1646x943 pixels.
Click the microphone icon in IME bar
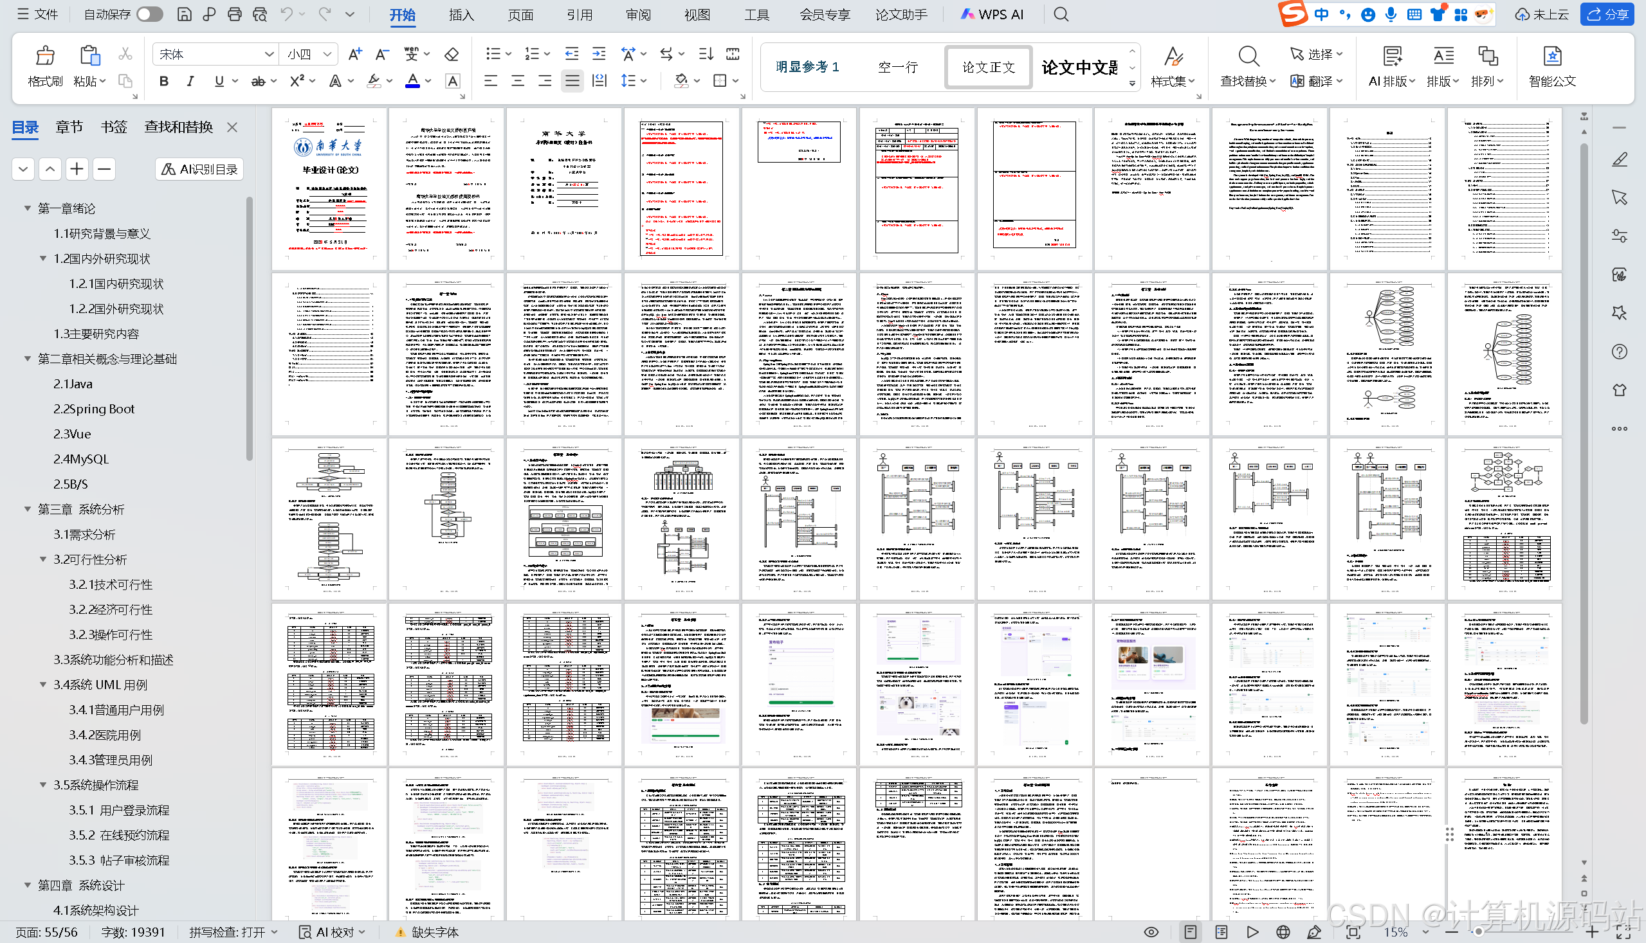(1391, 14)
